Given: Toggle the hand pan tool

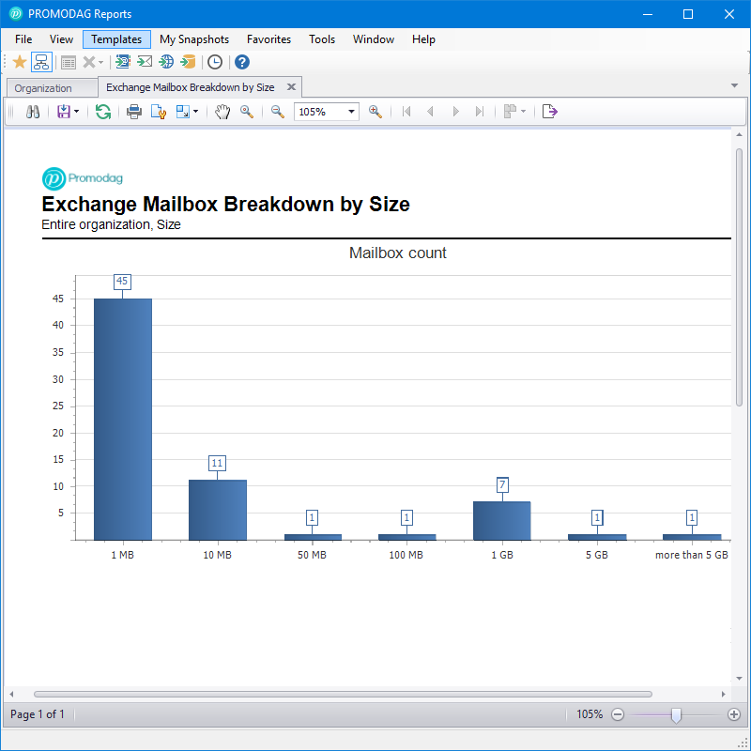Looking at the screenshot, I should click(x=222, y=112).
